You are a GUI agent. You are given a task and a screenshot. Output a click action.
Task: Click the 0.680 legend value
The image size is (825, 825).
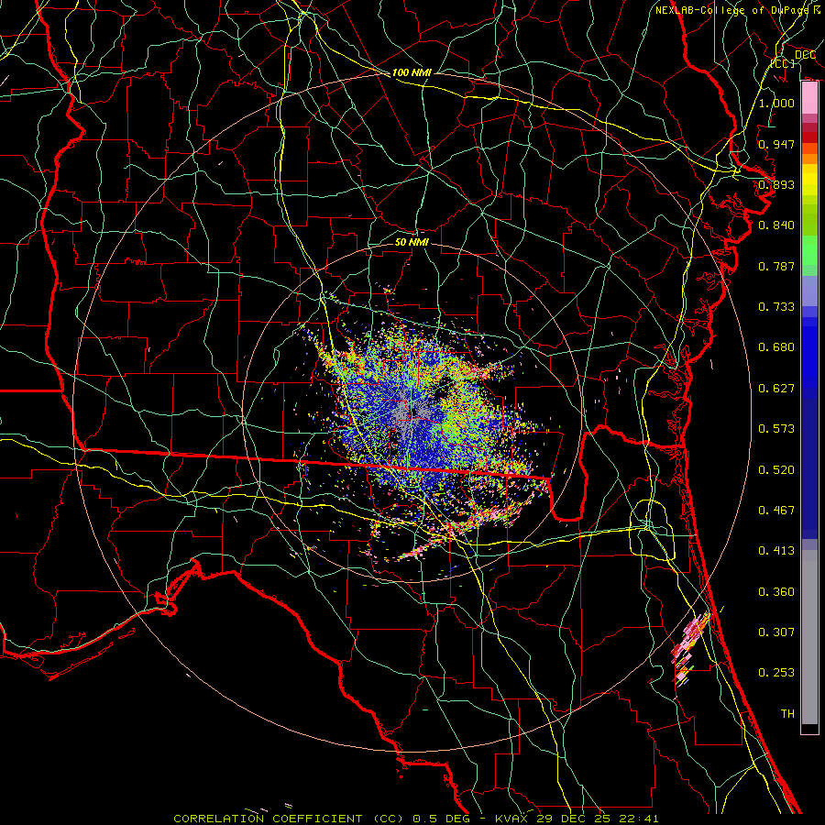(776, 347)
